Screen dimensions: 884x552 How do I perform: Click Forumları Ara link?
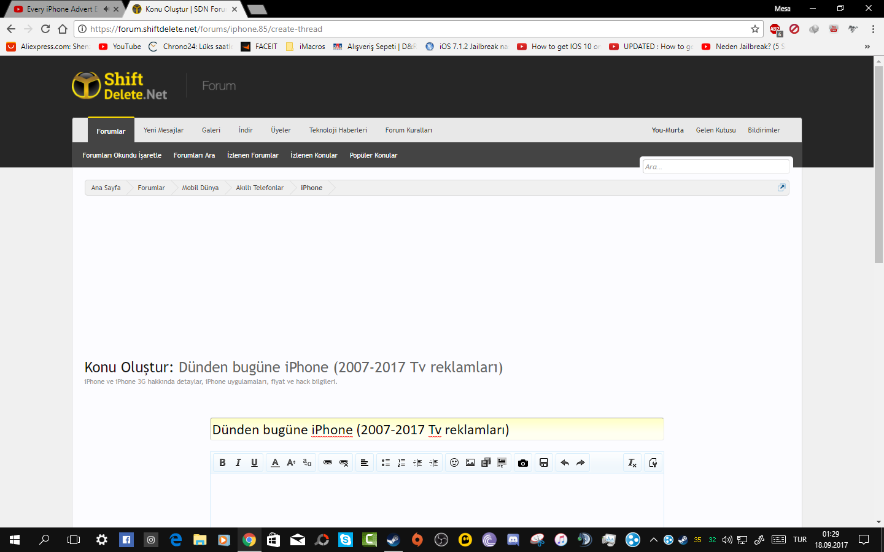point(194,155)
